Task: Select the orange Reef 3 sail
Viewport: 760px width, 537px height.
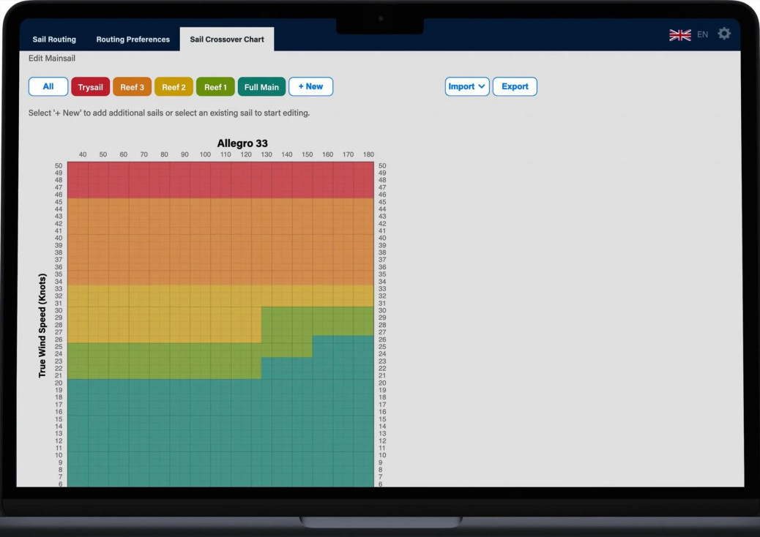Action: tap(132, 87)
